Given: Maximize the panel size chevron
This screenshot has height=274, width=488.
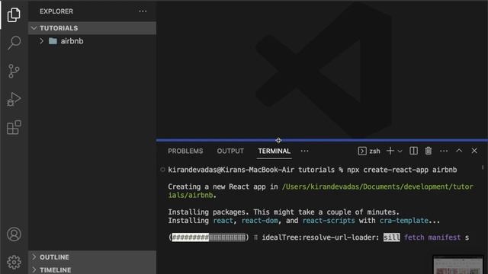Looking at the screenshot, I should click(x=459, y=151).
